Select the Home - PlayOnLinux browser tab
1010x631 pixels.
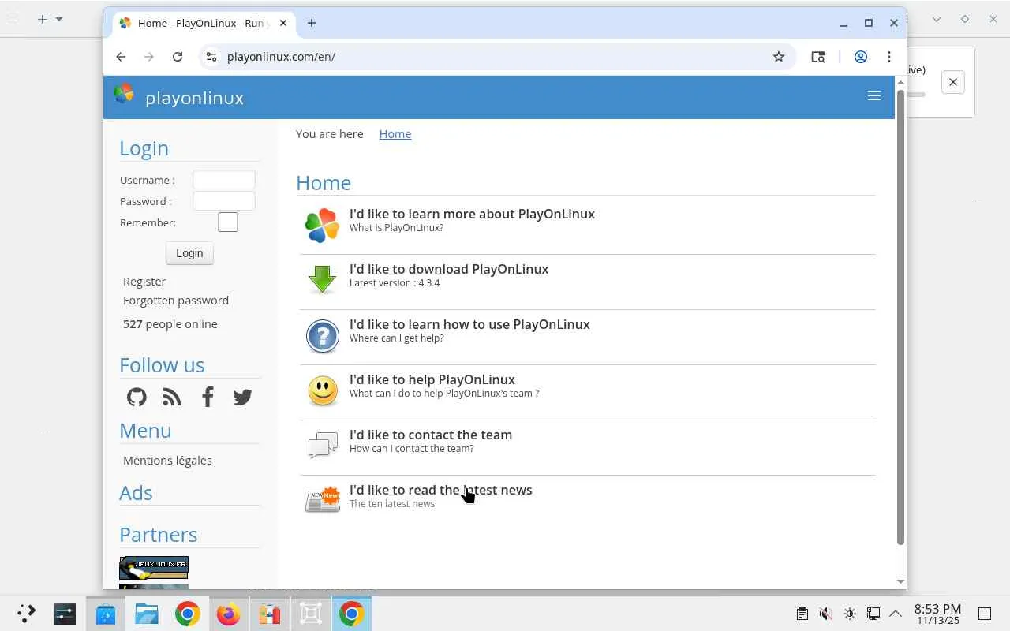(x=204, y=24)
